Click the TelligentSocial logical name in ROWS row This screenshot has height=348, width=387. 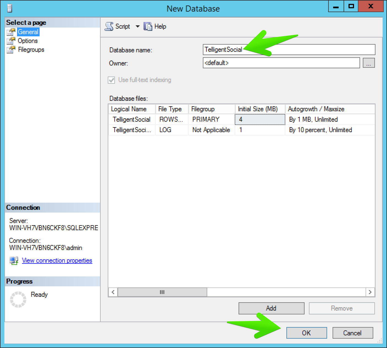[132, 119]
